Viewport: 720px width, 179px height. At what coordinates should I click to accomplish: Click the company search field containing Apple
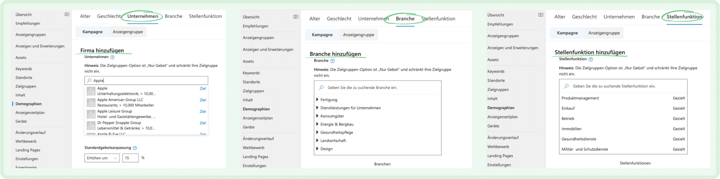coord(146,80)
